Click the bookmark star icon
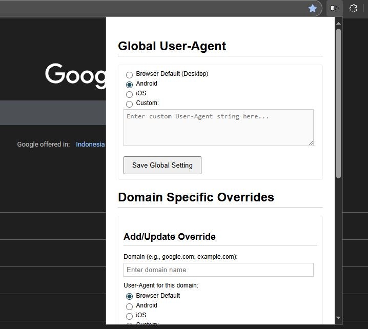 [312, 8]
